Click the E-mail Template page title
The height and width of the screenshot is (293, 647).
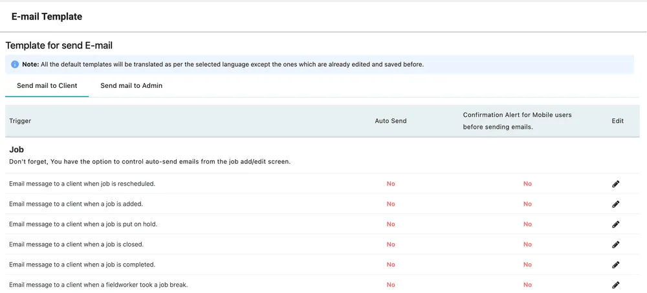[47, 17]
